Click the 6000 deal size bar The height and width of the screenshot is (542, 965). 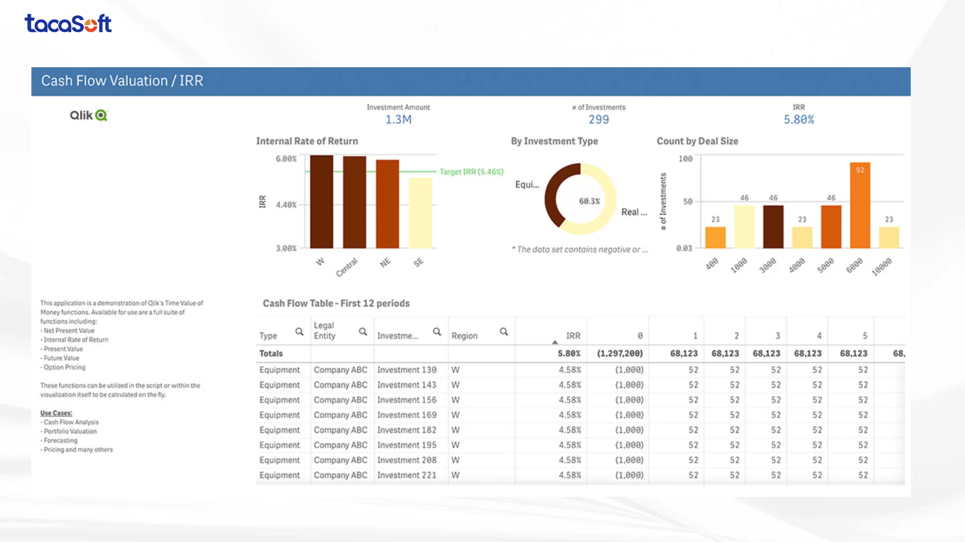[x=860, y=206]
